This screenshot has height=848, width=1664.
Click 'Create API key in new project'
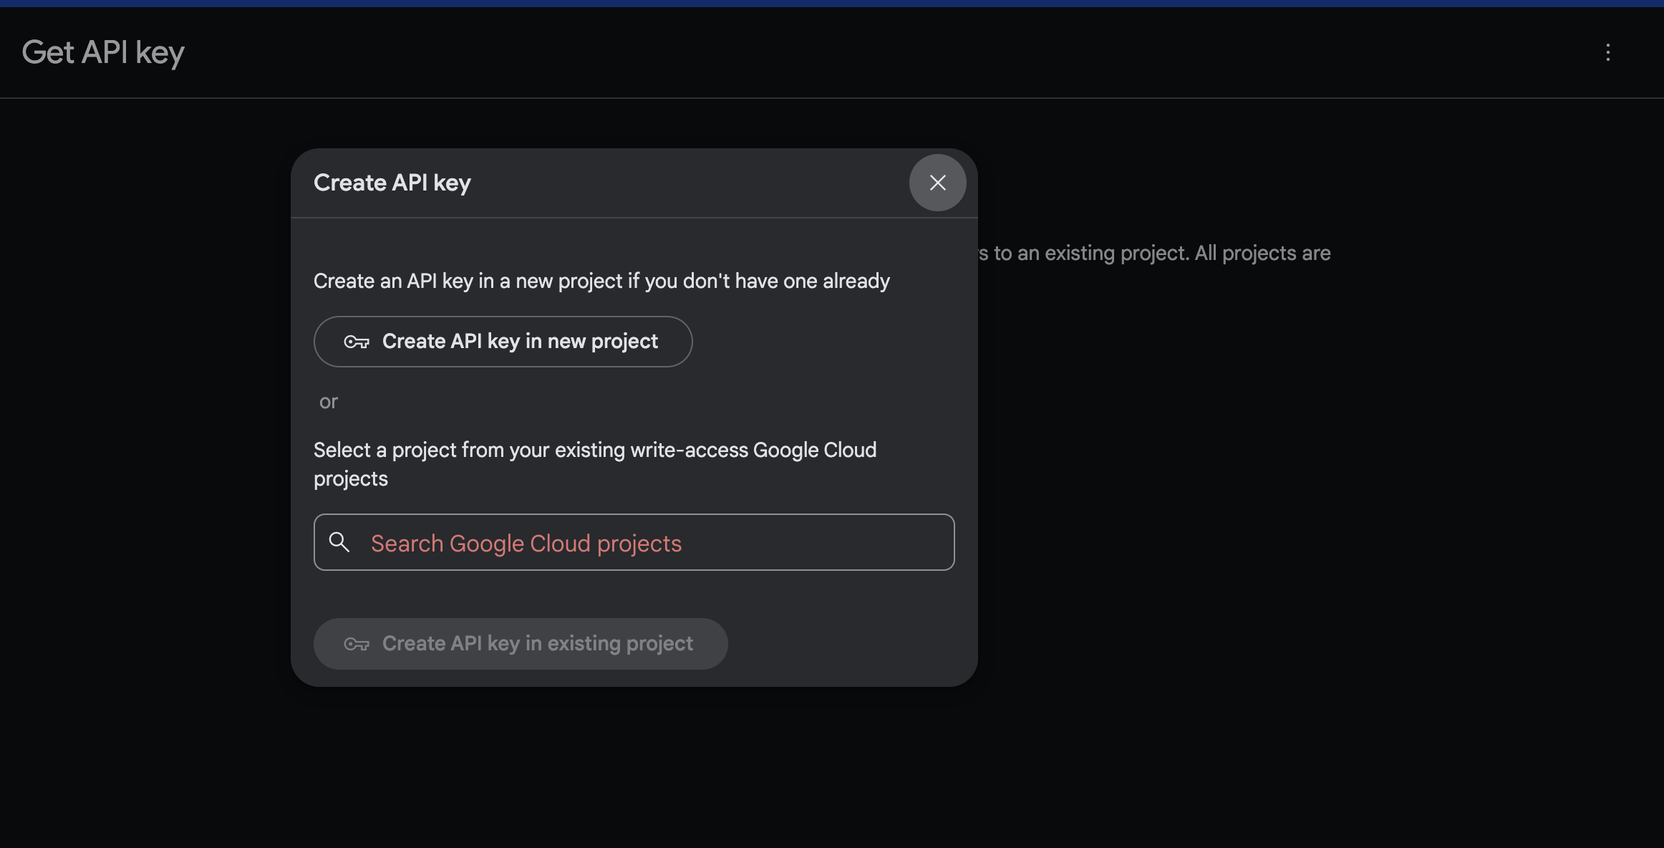[503, 342]
